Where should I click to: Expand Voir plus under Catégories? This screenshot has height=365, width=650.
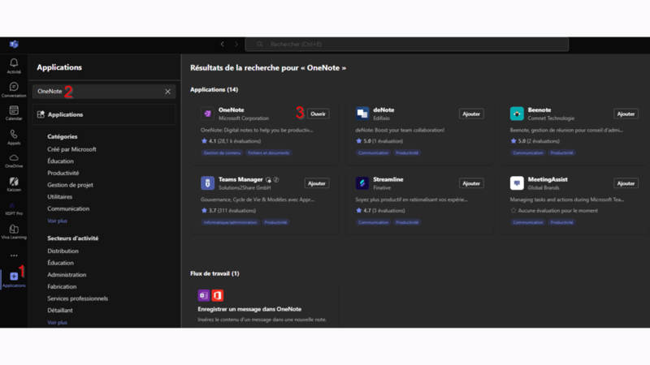(x=57, y=221)
